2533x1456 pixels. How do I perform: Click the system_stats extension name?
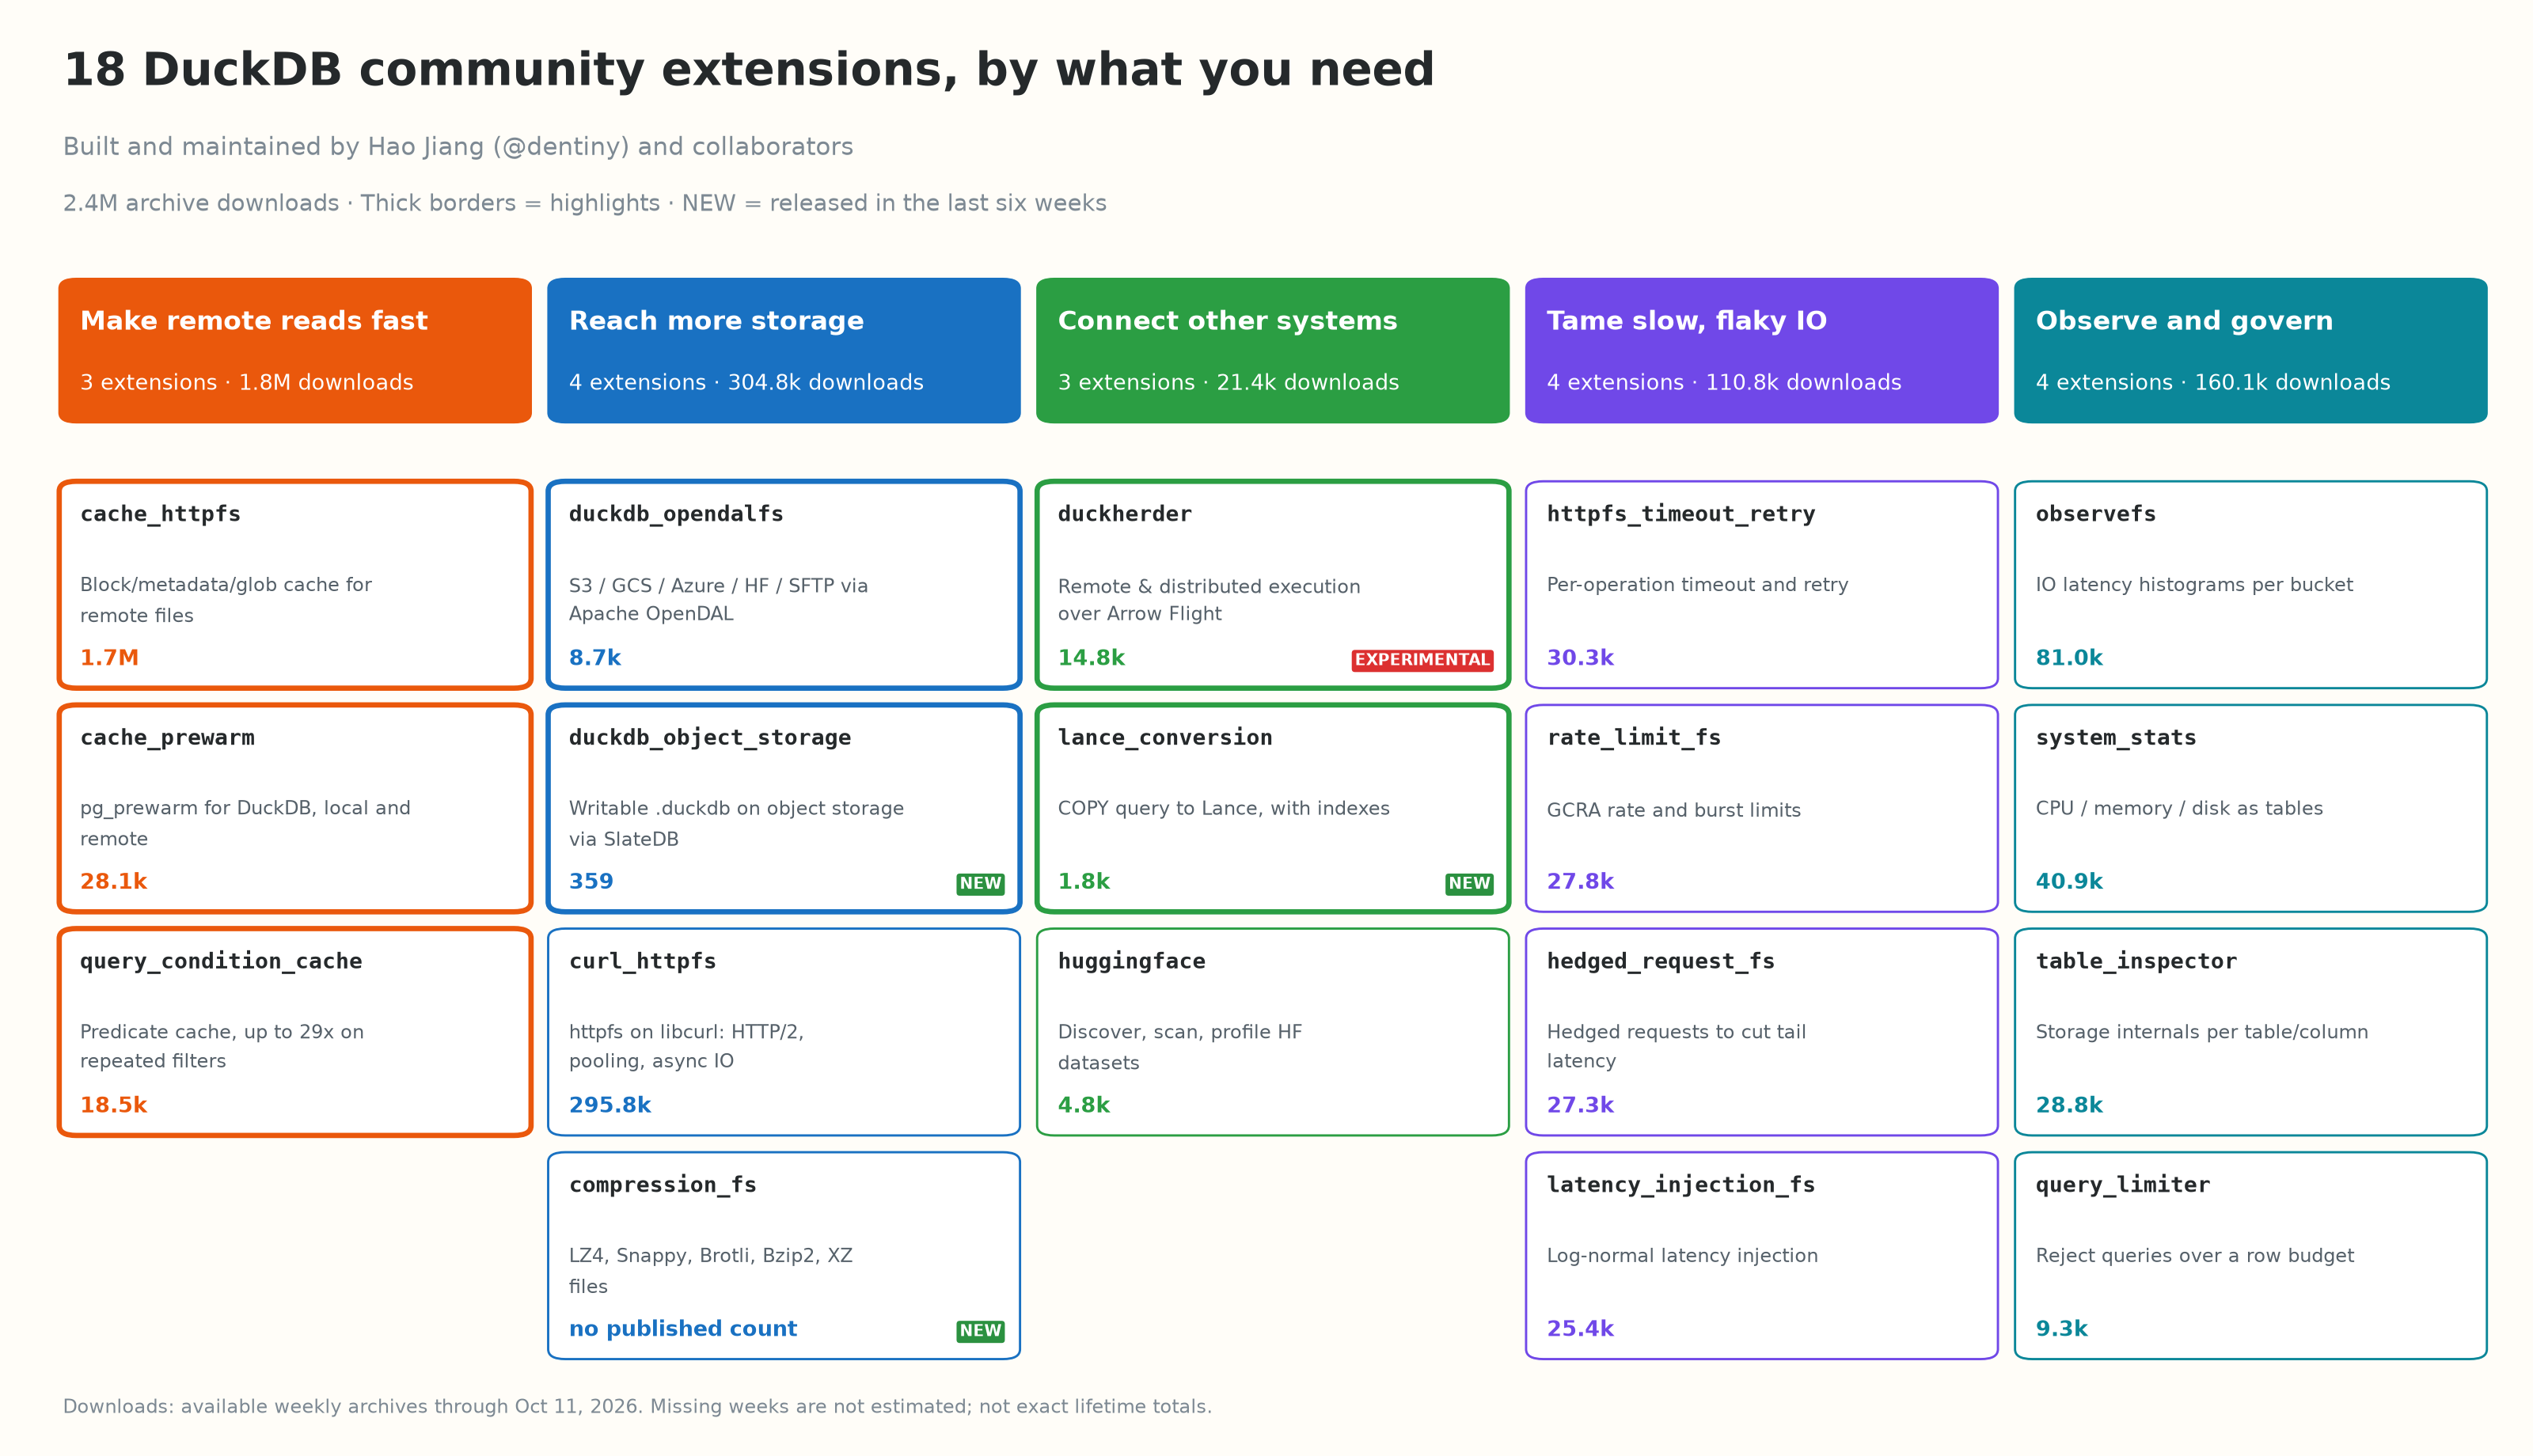click(x=2116, y=738)
